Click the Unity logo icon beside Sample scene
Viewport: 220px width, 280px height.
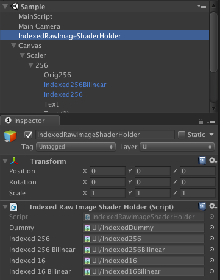(15, 6)
